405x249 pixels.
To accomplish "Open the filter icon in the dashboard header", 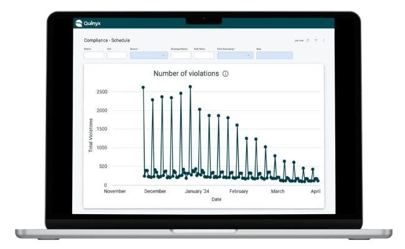I will tap(316, 40).
